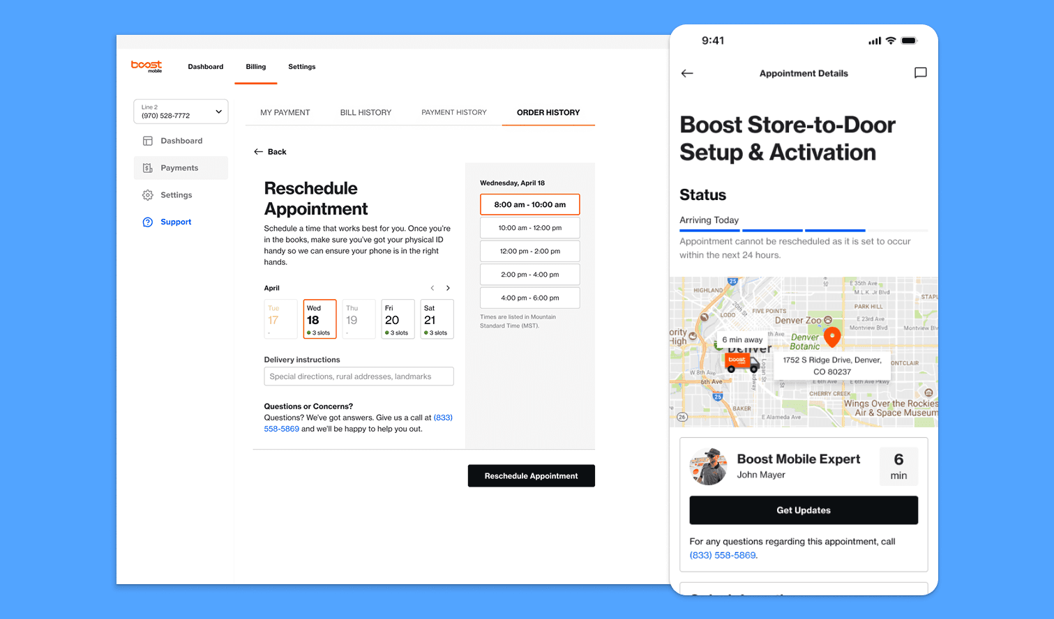
Task: Tap John Mayer's profile photo
Action: pos(709,466)
